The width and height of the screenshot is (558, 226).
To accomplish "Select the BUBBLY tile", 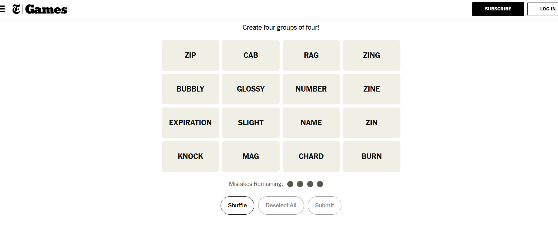I will tap(190, 89).
